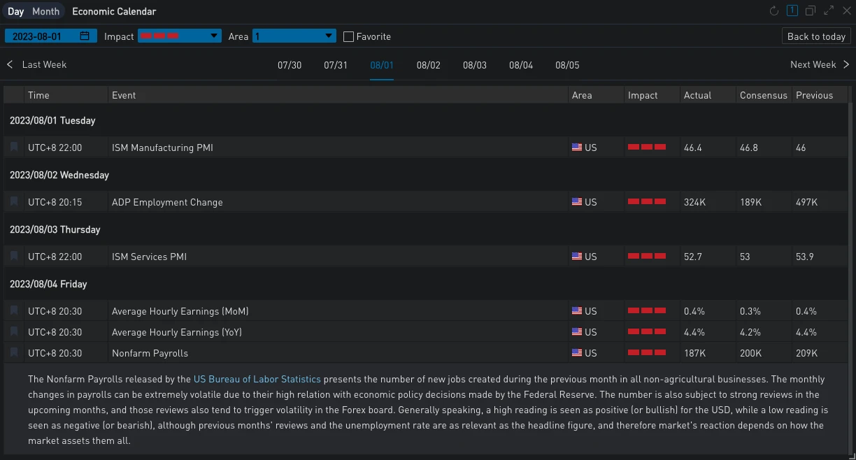Switch the view to Month
Viewport: 856px width, 460px height.
(46, 11)
